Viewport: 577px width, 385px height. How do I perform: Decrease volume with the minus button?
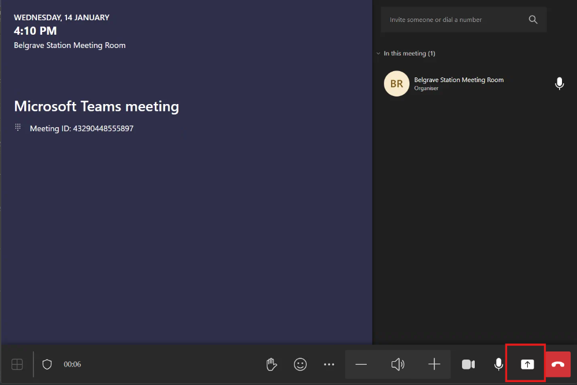pos(361,364)
